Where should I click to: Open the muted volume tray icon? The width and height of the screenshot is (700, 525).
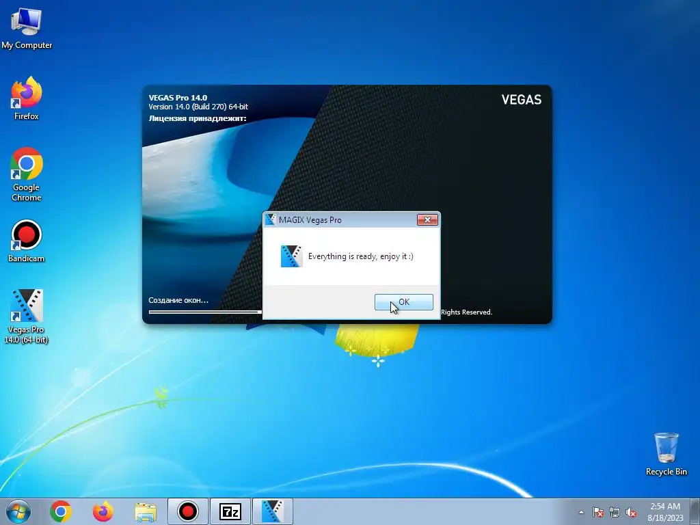(x=631, y=512)
